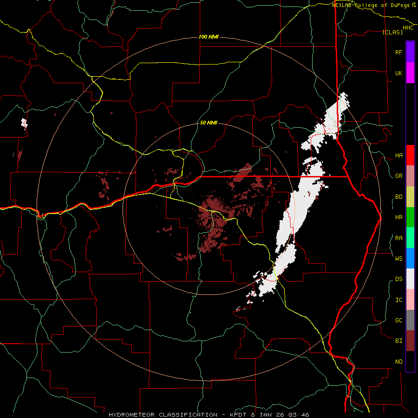Click the "[CLAS]" units label
418x418 pixels.
click(x=392, y=32)
